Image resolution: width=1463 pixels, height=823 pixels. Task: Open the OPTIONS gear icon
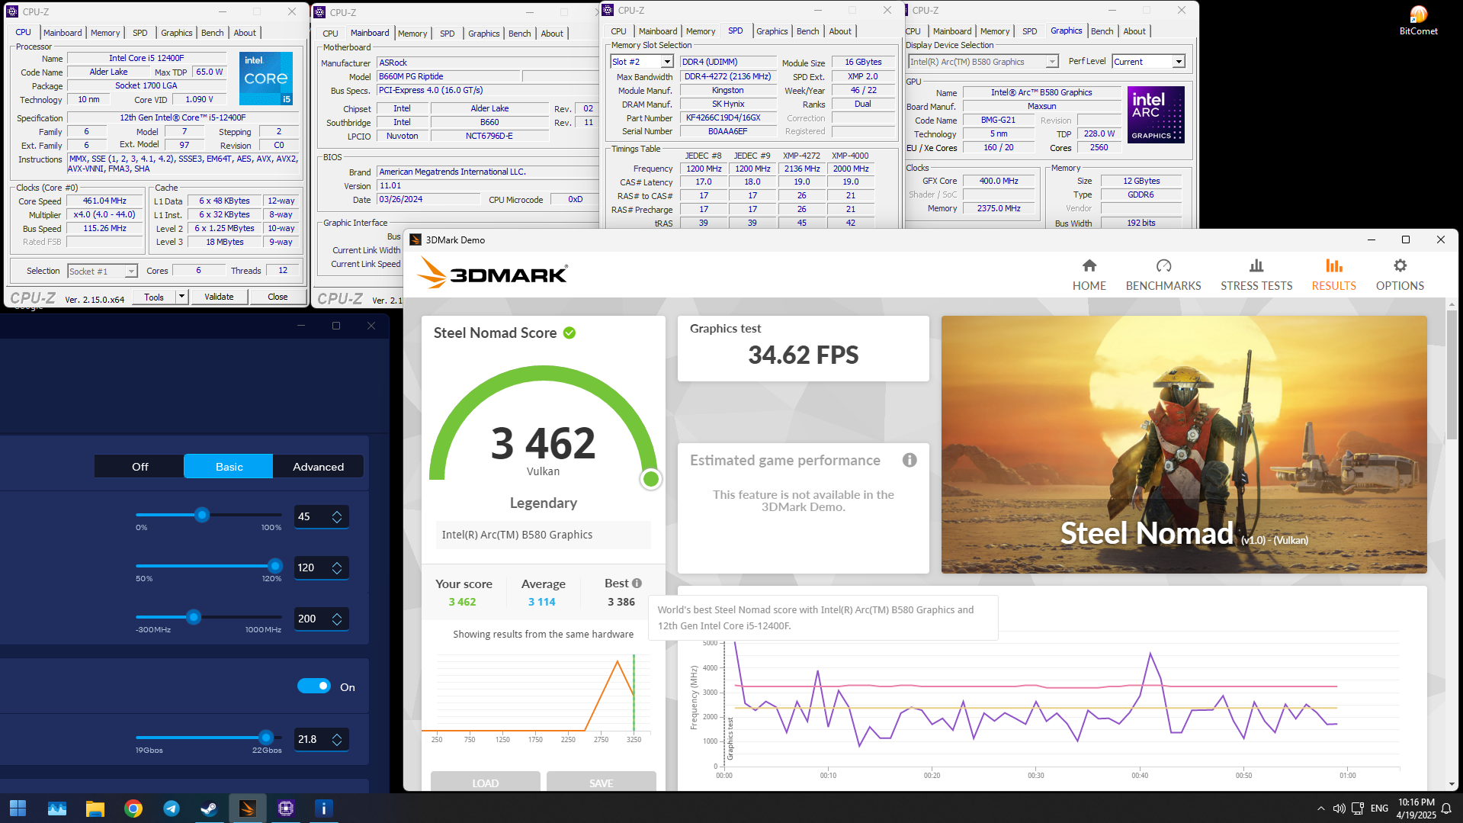(x=1400, y=265)
